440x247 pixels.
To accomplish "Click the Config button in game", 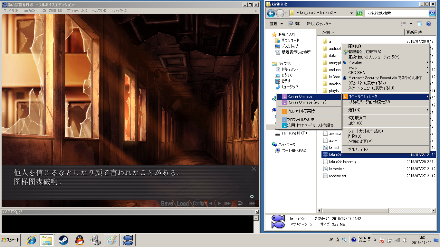I will pyautogui.click(x=198, y=204).
